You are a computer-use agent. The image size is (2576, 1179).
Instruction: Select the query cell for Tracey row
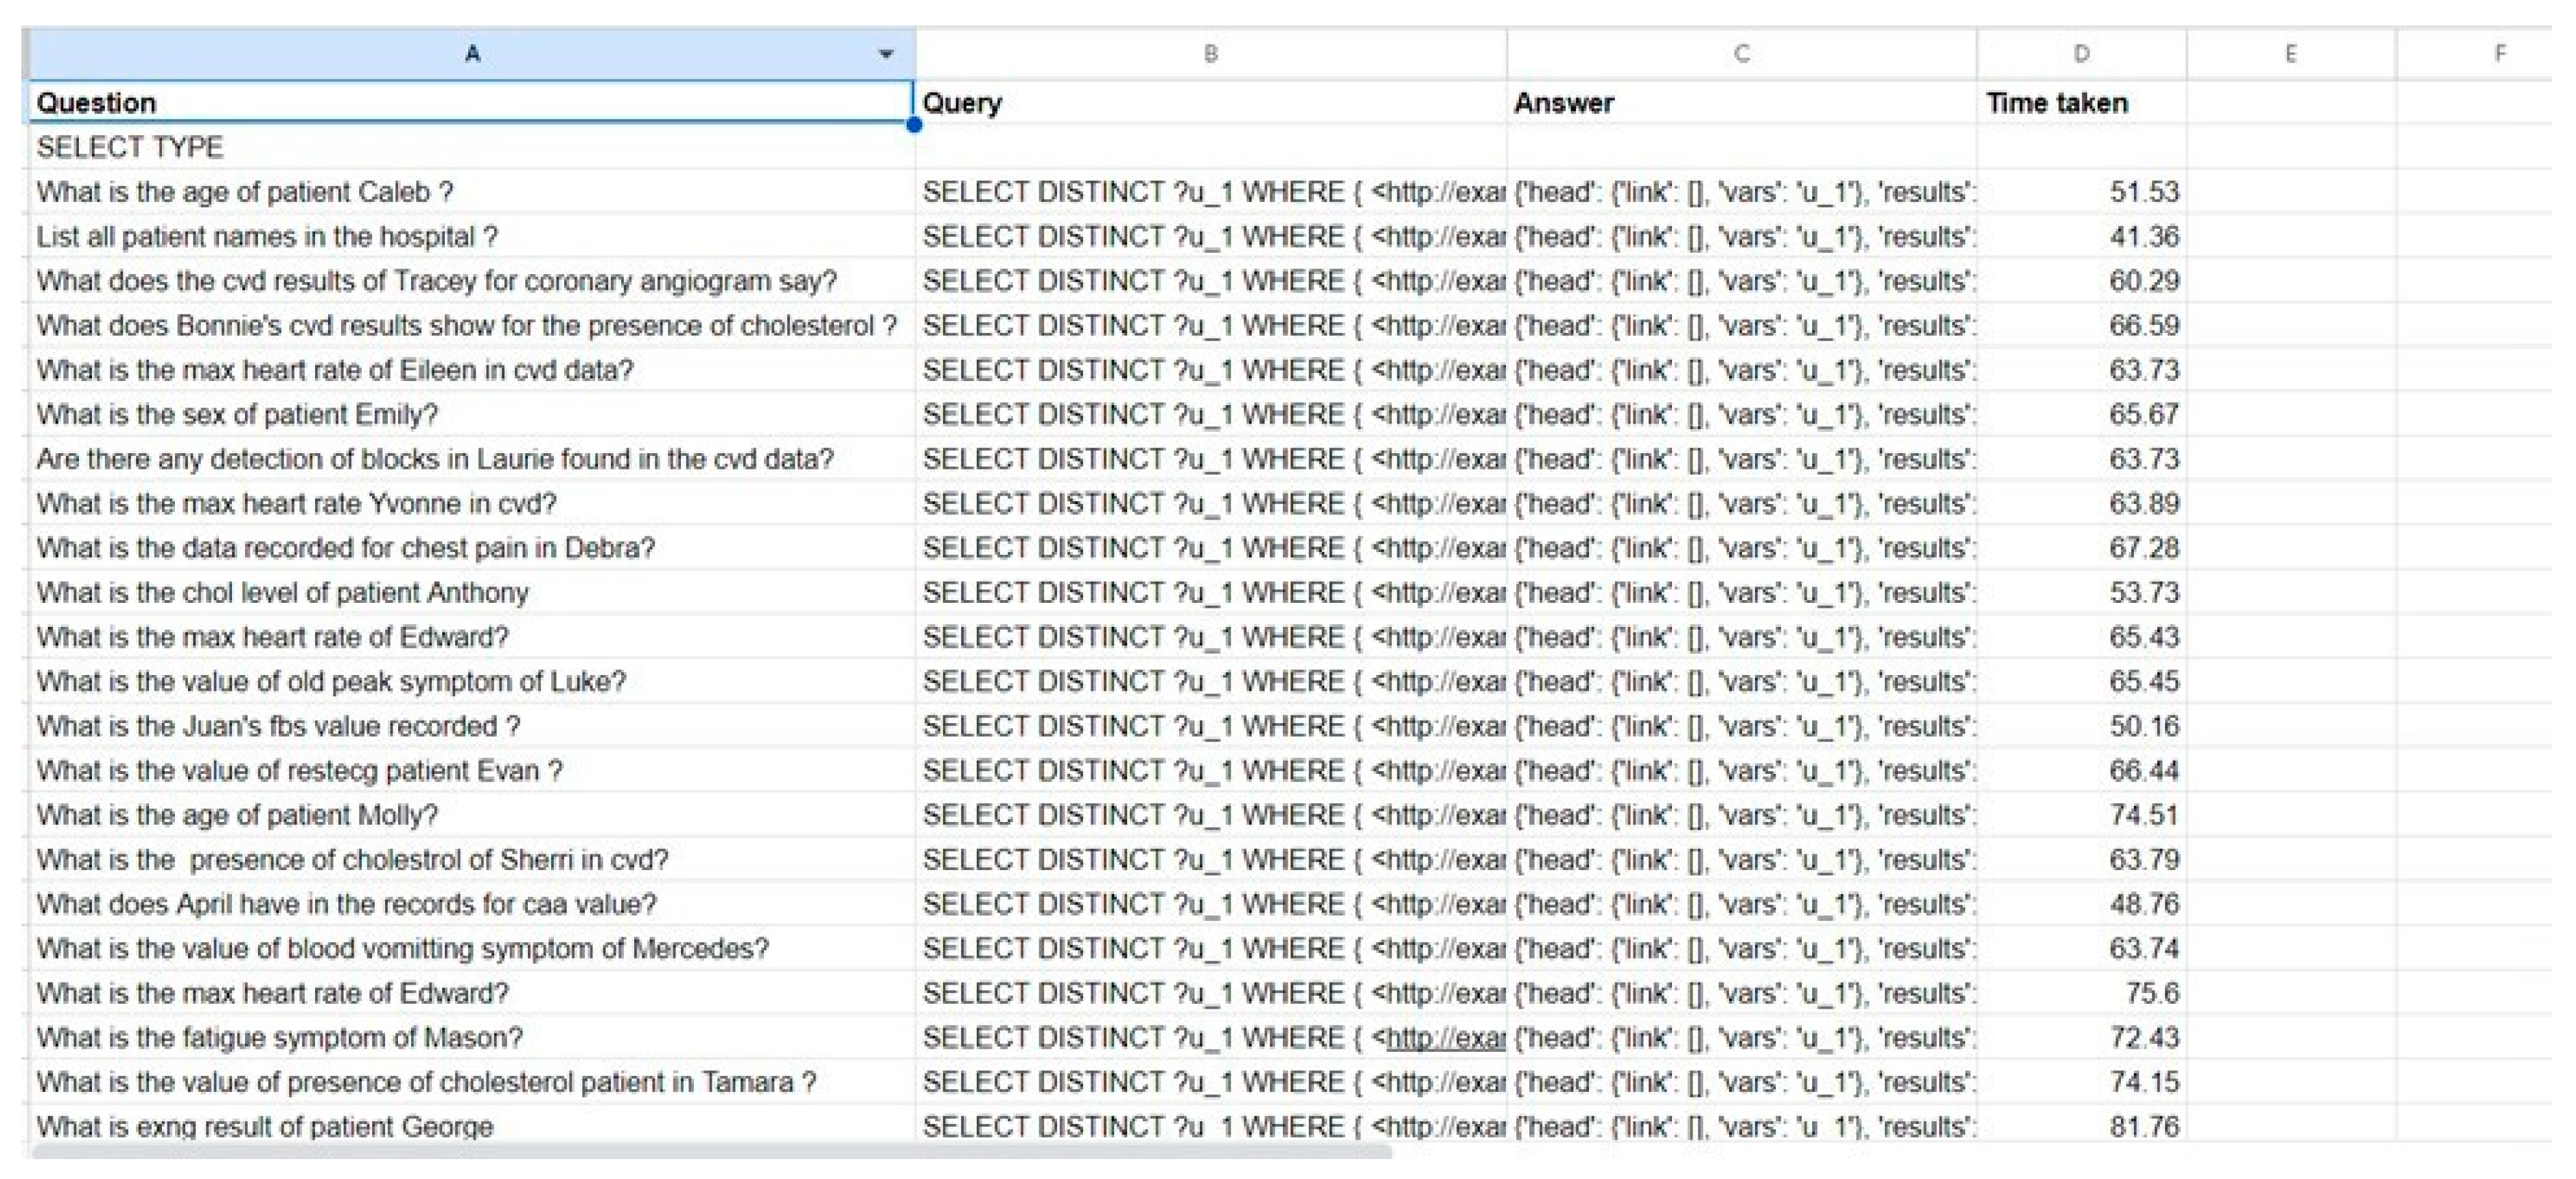coord(1210,281)
